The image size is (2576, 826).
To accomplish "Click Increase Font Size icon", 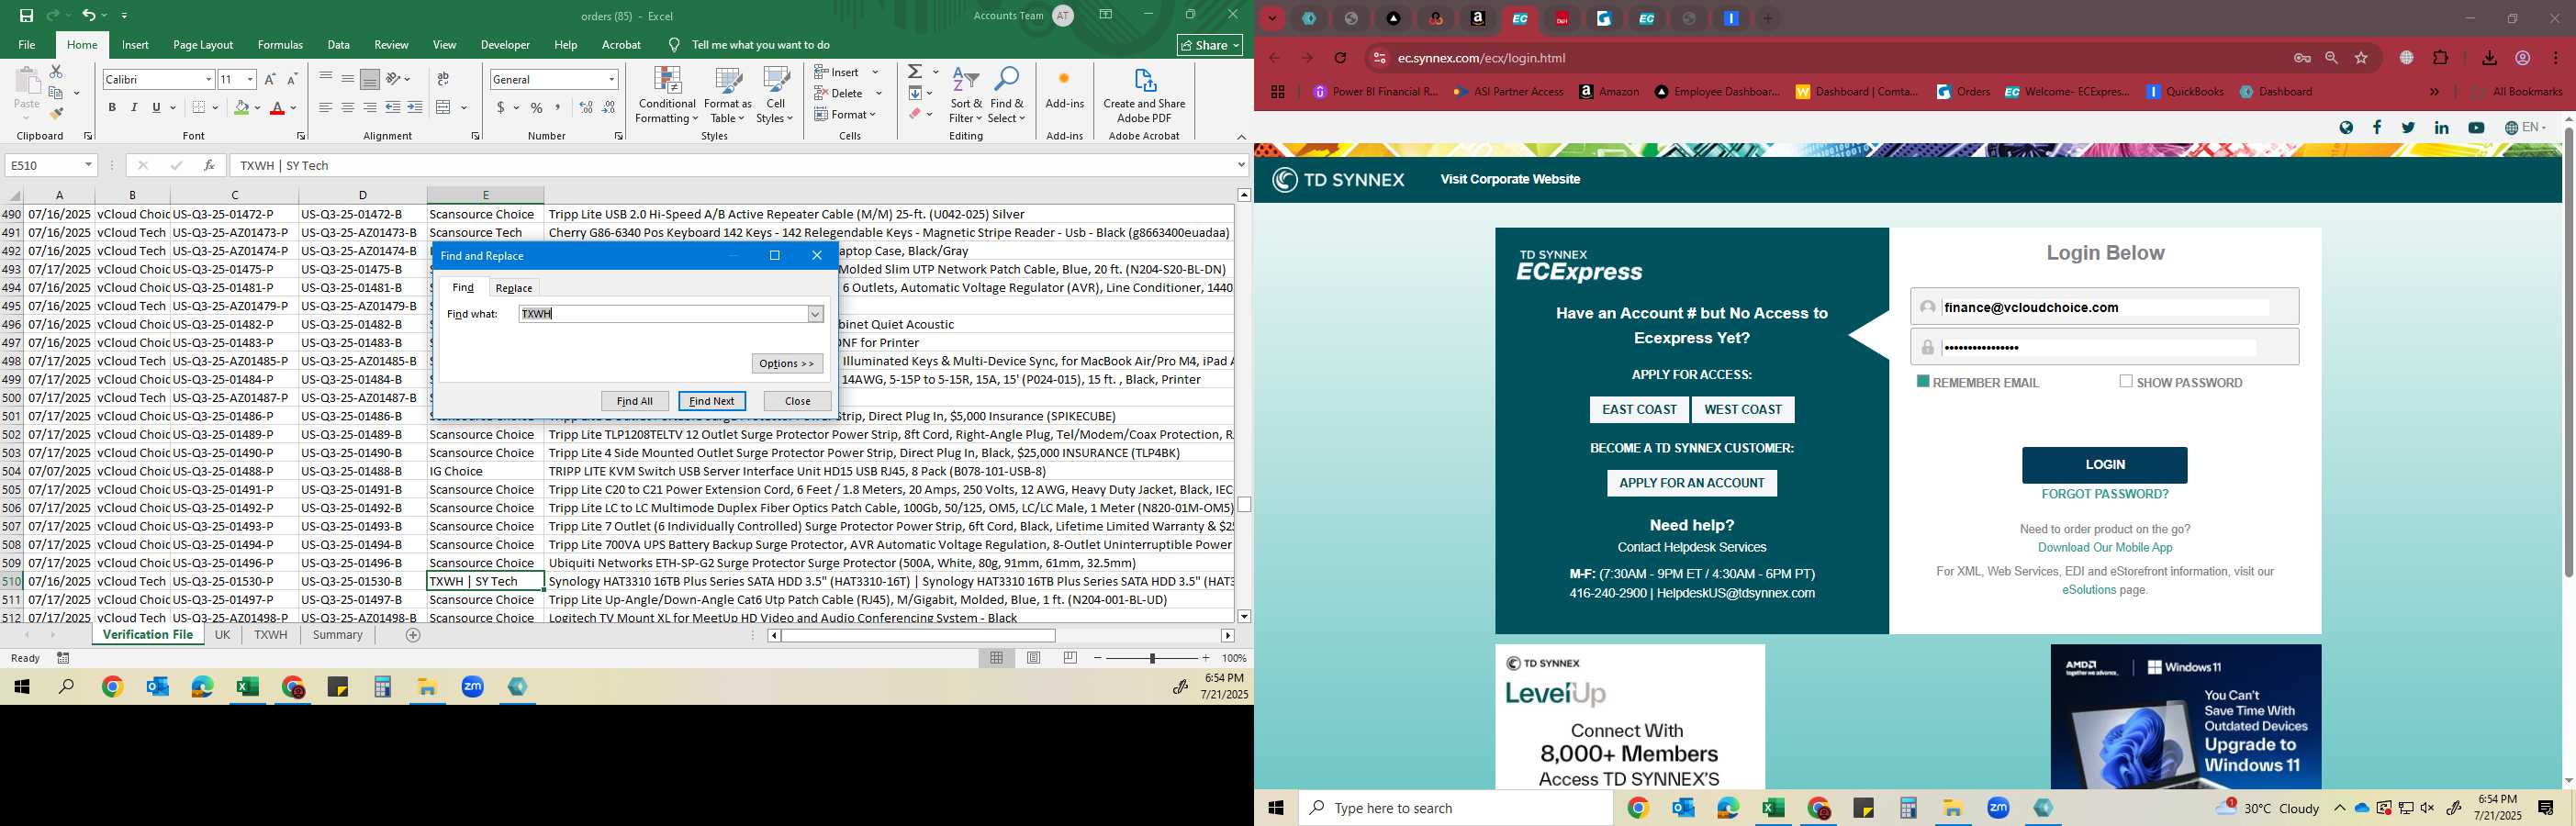I will [270, 79].
